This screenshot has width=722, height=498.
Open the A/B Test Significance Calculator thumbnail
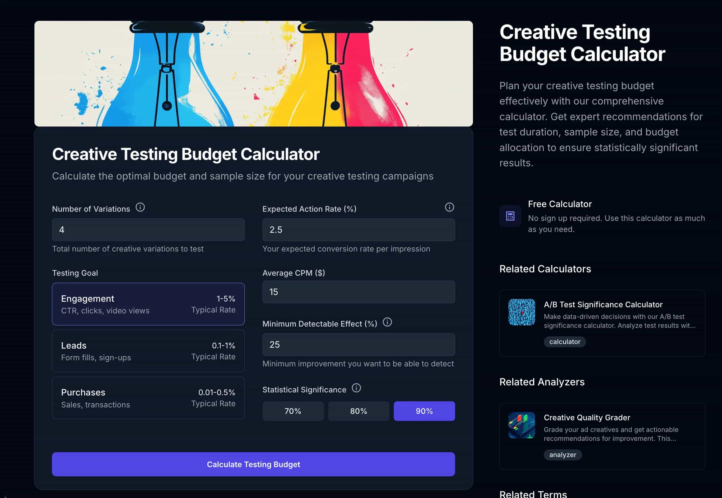[522, 312]
